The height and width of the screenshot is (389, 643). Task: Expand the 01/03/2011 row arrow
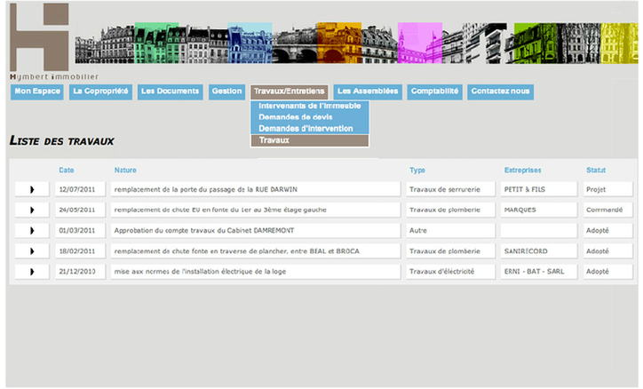tap(32, 230)
